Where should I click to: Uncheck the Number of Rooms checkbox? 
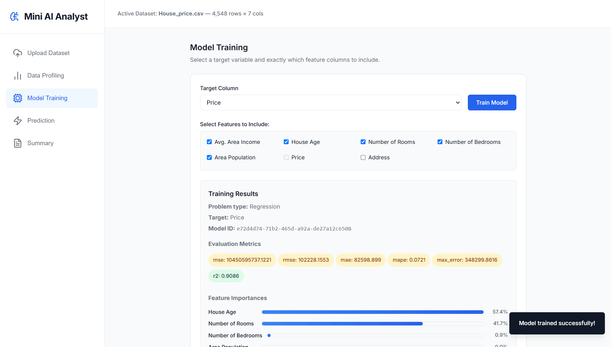coord(363,142)
